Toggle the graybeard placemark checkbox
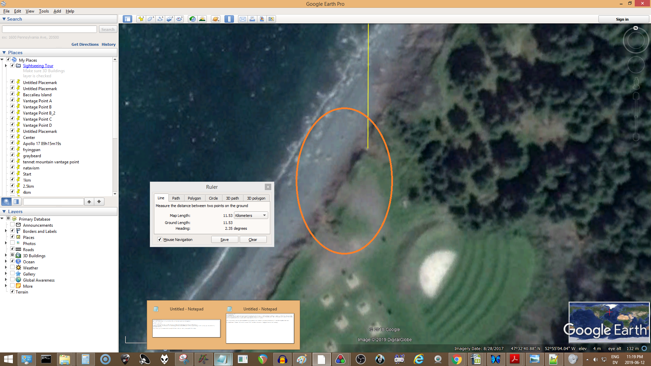The width and height of the screenshot is (651, 366). [x=12, y=155]
